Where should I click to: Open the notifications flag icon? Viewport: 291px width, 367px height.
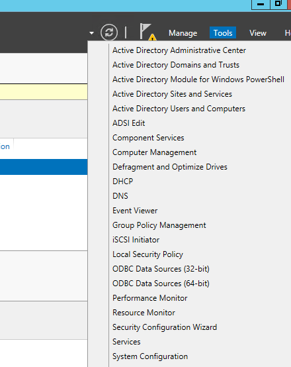[145, 31]
